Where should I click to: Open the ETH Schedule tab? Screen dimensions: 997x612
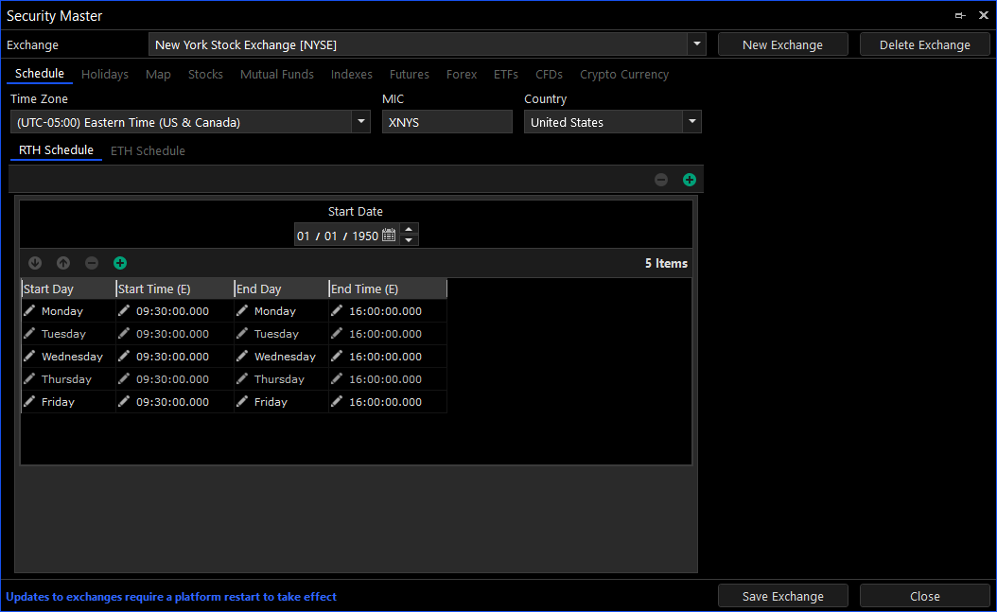pyautogui.click(x=148, y=151)
